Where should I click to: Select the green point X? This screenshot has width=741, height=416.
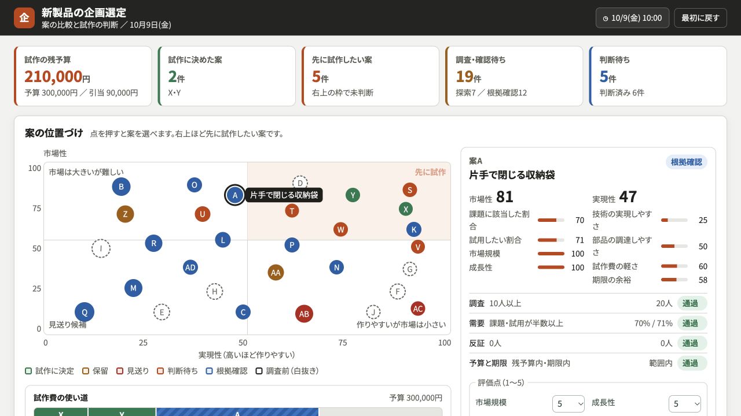pyautogui.click(x=406, y=209)
